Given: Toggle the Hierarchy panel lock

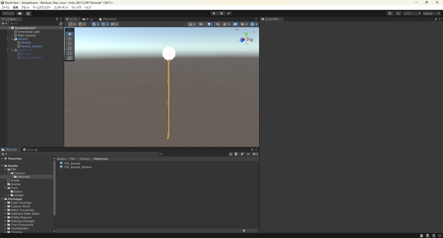Looking at the screenshot, I should pyautogui.click(x=57, y=19).
